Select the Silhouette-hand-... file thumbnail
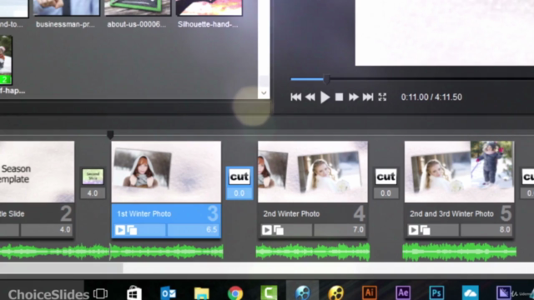Viewport: 534px width, 300px height. pyautogui.click(x=209, y=7)
